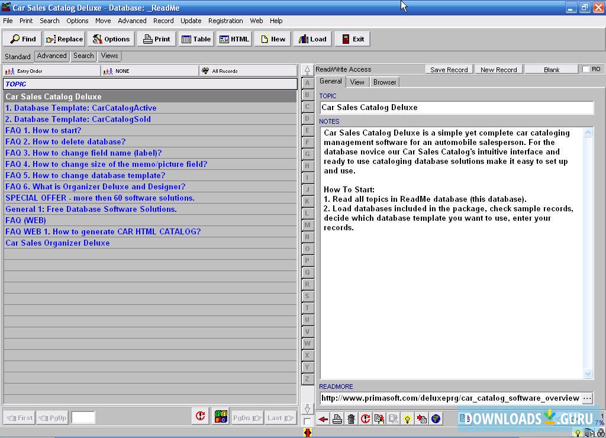Click the stacked pages icon in status corner
Image resolution: width=606 pixels, height=438 pixels.
tap(589, 433)
